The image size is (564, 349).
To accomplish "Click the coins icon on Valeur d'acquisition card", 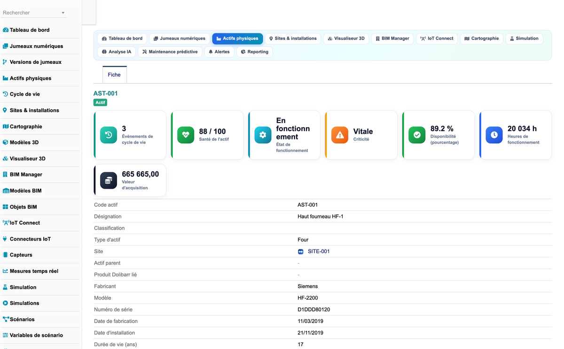I will click(x=109, y=180).
